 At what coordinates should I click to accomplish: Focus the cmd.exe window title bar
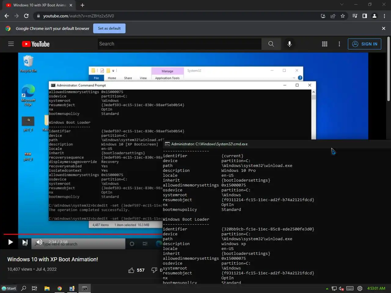coord(276,144)
